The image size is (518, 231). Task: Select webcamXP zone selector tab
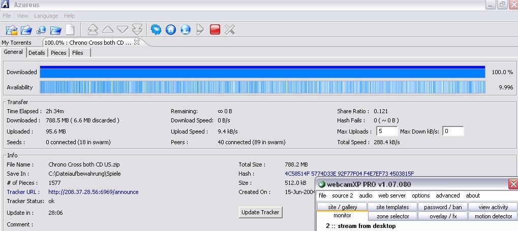pos(392,216)
